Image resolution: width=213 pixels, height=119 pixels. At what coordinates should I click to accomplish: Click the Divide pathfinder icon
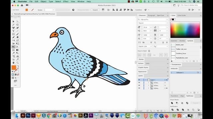pos(172,110)
